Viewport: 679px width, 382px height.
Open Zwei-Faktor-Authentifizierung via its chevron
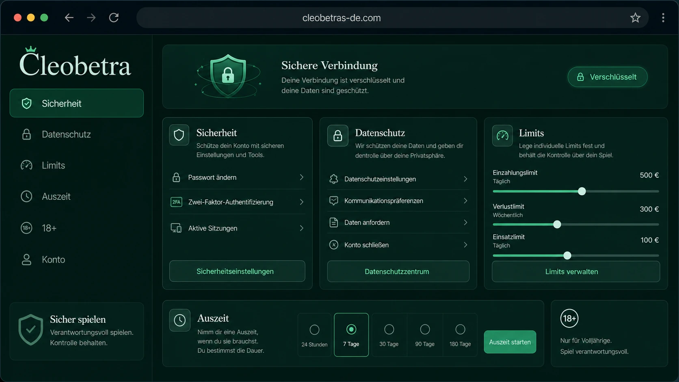point(302,202)
